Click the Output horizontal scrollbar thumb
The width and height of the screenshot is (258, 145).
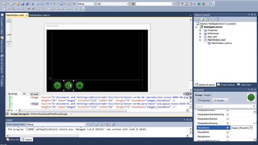[44, 136]
